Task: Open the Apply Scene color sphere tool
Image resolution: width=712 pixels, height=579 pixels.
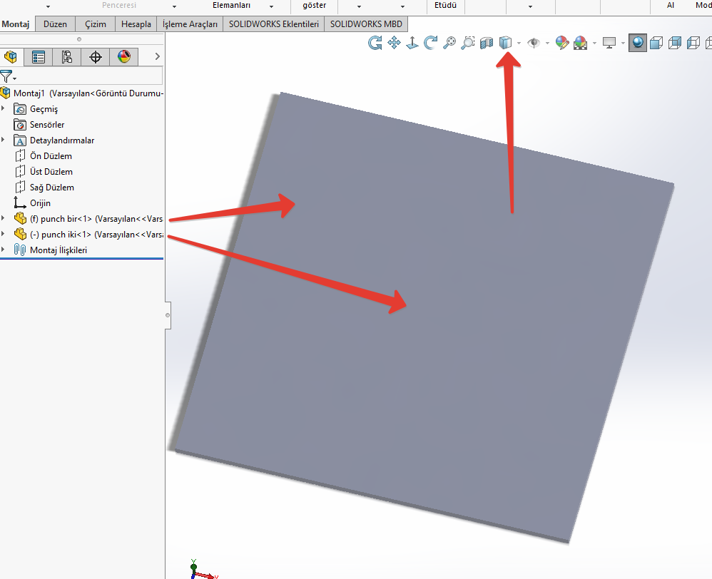Action: click(x=581, y=43)
